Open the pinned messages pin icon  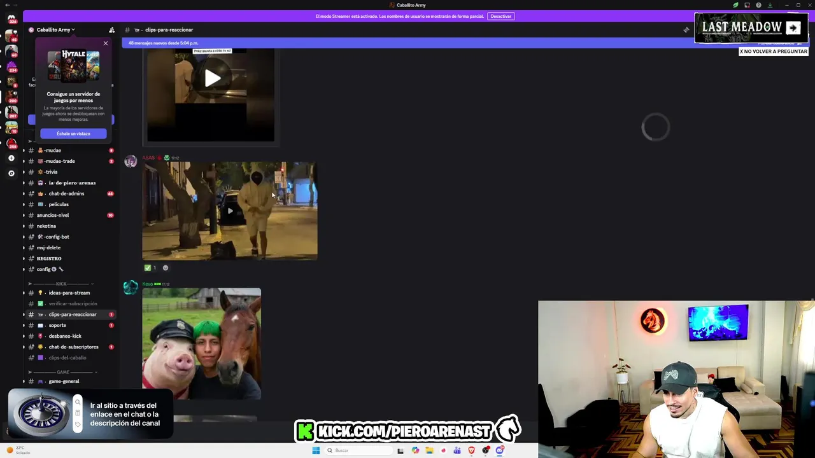686,30
